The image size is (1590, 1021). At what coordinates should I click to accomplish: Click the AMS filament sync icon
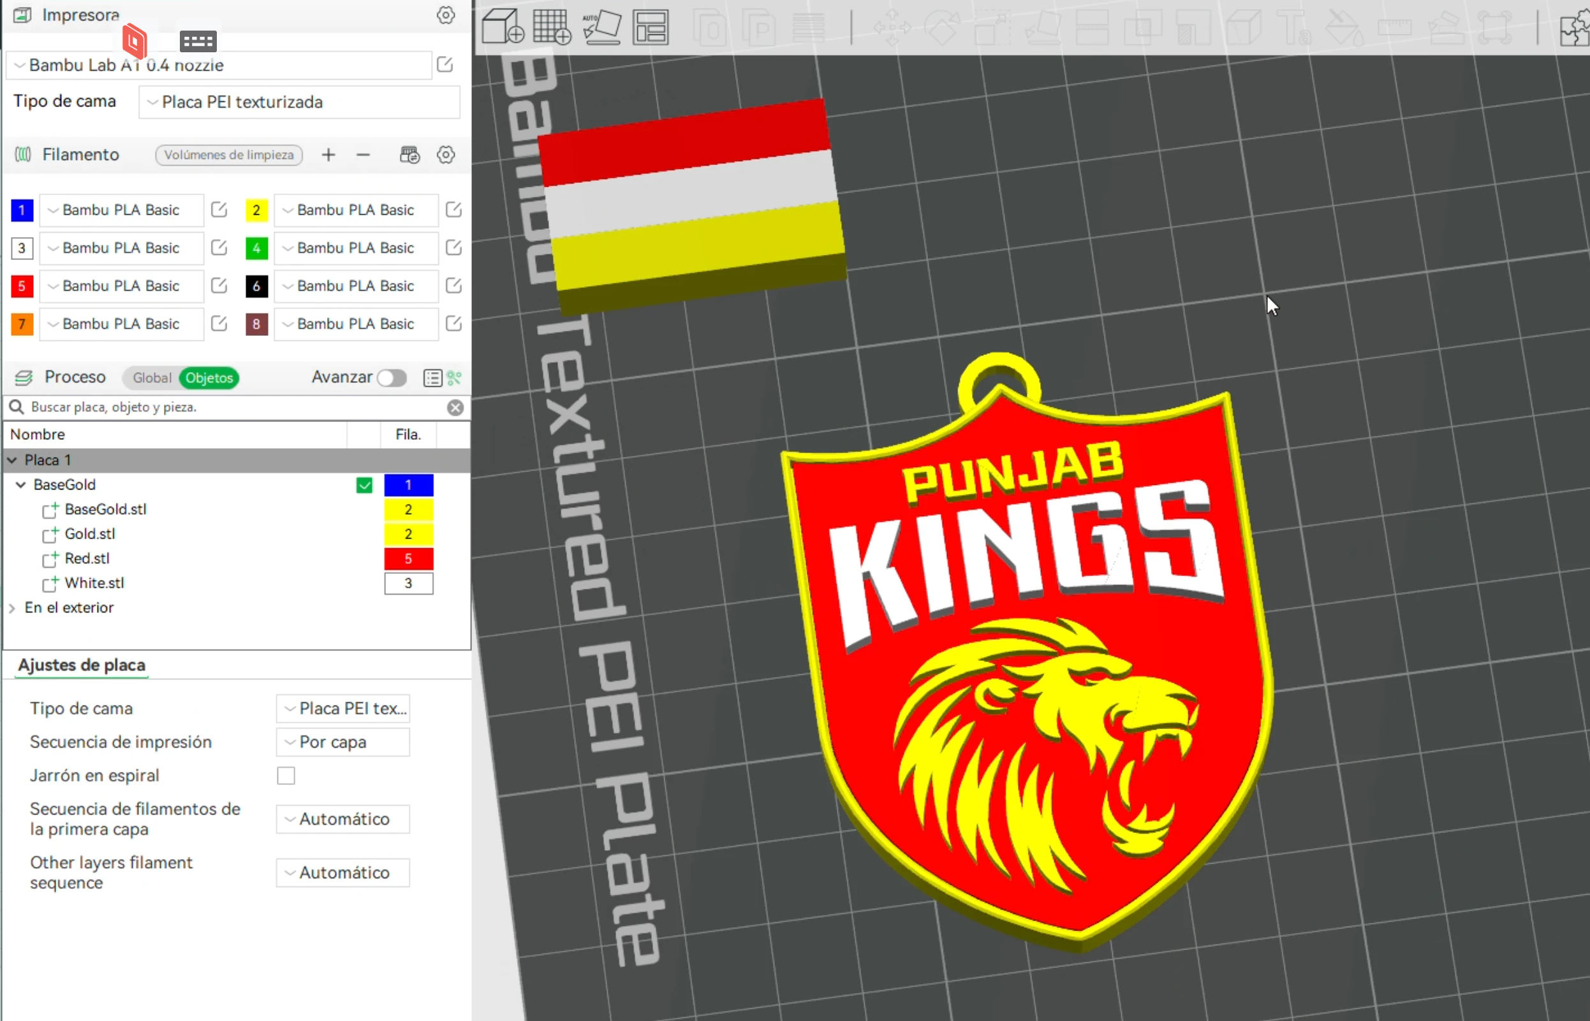[x=410, y=154]
